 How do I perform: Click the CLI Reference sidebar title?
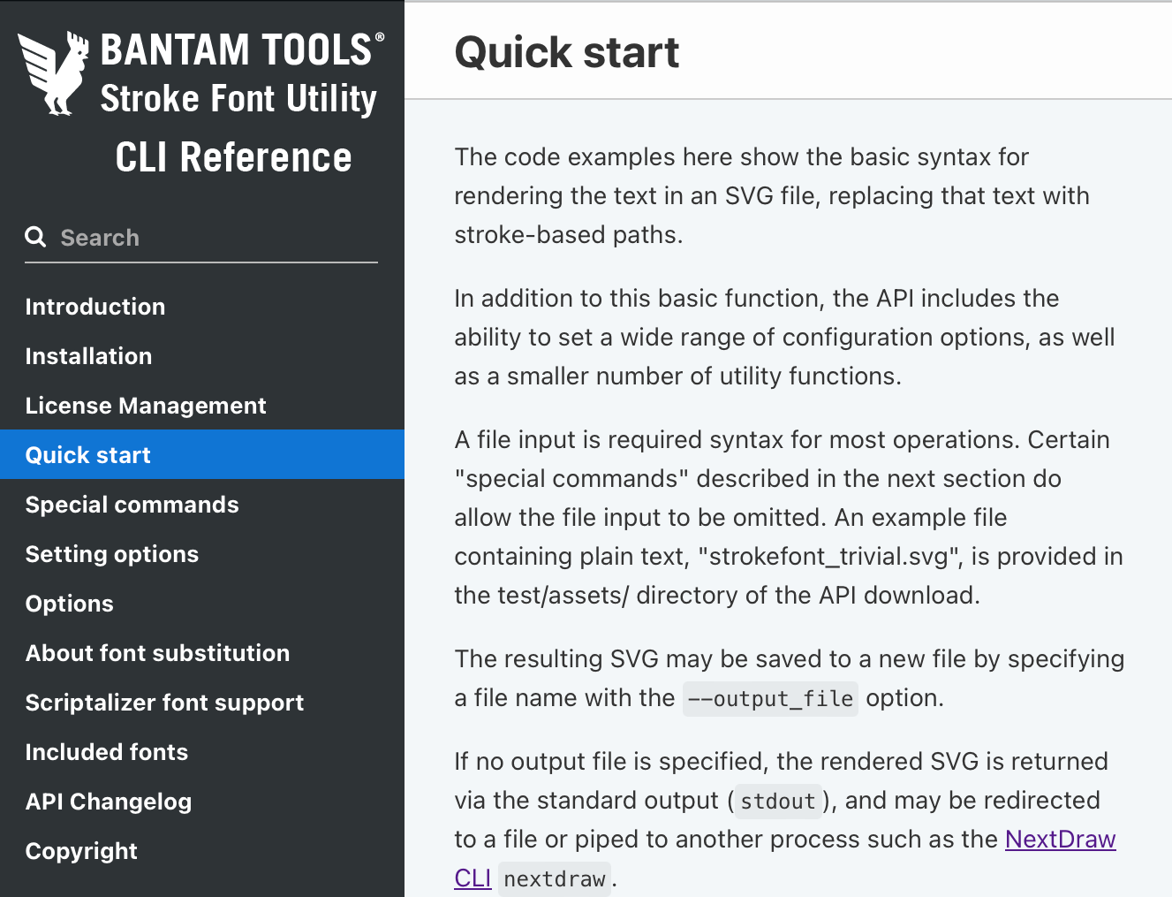tap(233, 157)
